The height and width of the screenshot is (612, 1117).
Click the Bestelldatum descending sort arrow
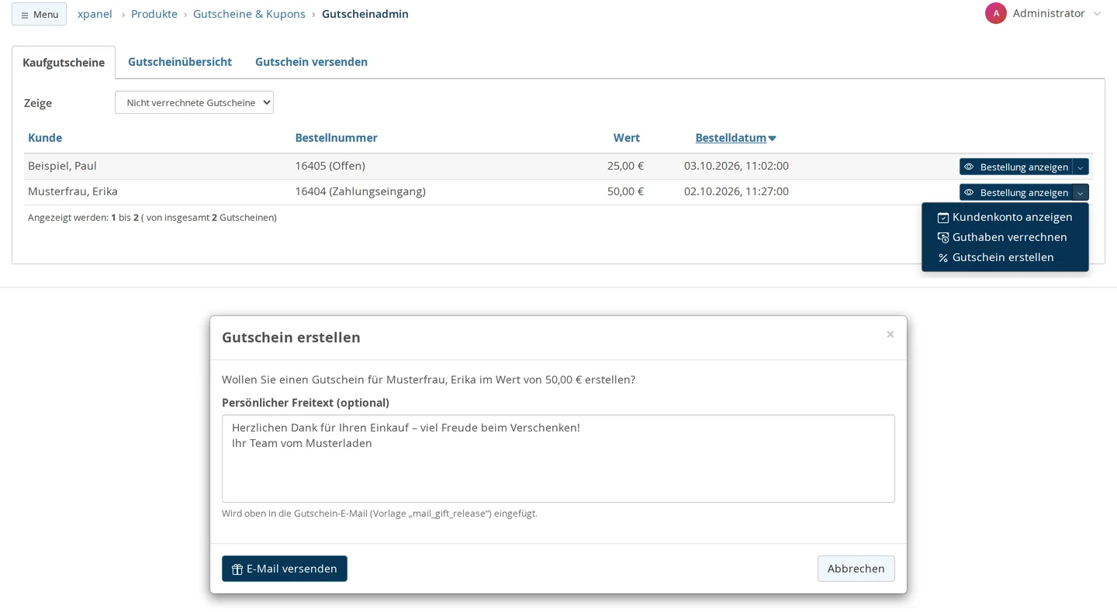[x=772, y=139]
